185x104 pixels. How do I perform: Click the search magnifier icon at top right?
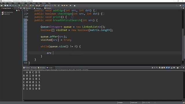177,5
